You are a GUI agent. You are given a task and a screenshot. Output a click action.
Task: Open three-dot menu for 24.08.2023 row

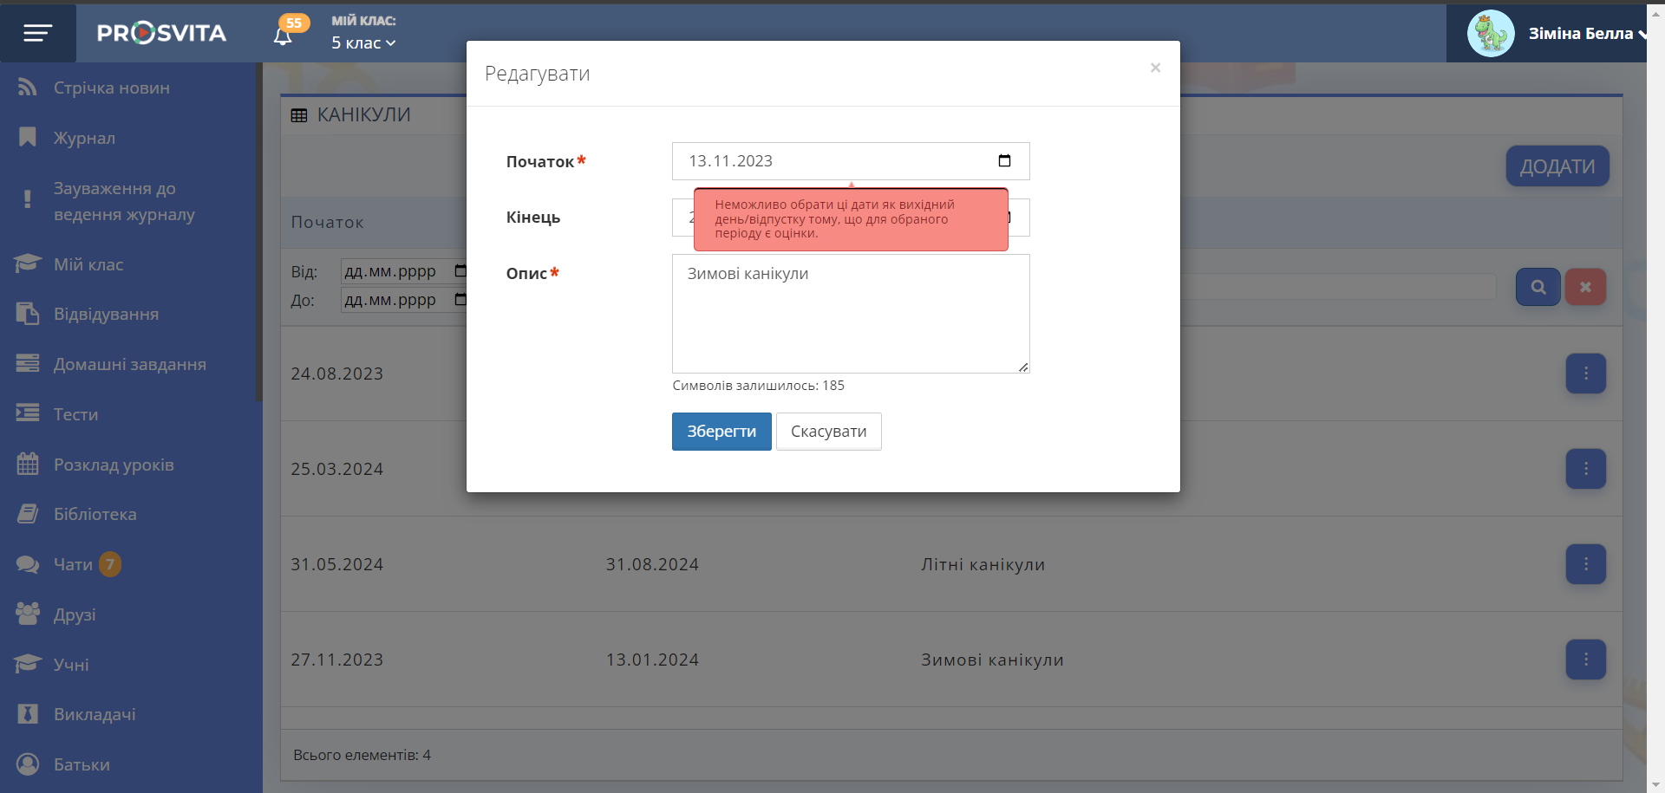(x=1585, y=374)
